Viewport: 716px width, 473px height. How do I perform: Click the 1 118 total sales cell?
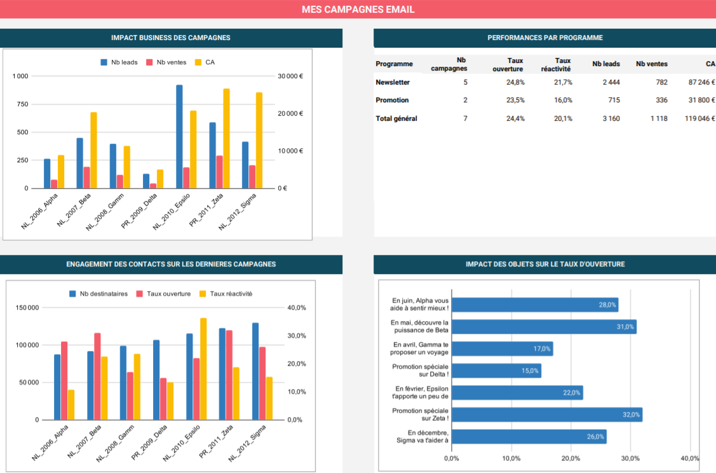(x=659, y=118)
